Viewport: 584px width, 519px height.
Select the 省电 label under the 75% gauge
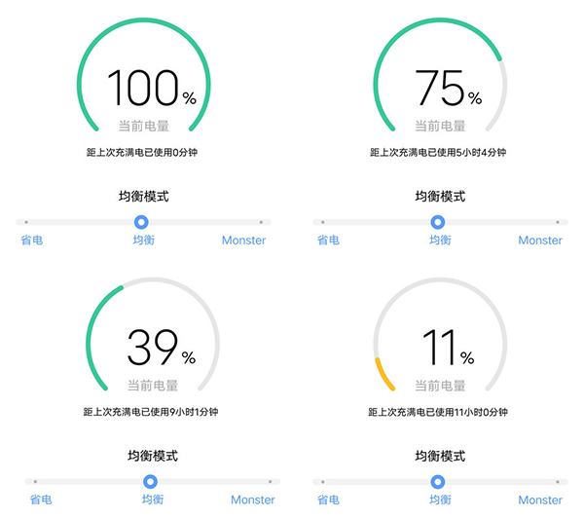(328, 241)
